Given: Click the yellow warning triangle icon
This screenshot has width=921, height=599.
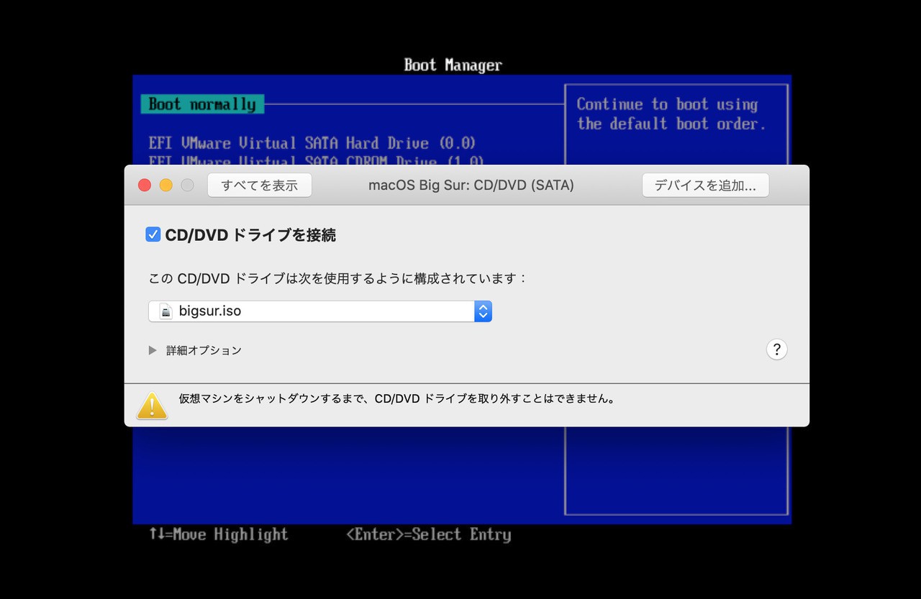Looking at the screenshot, I should (152, 406).
